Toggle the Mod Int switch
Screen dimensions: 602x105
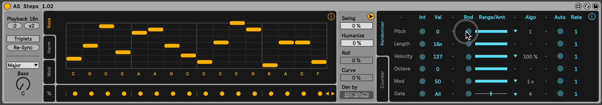tap(422, 81)
